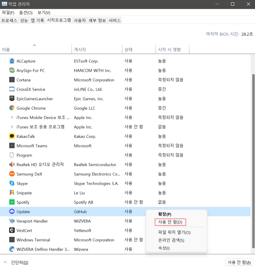Click iniLINE Co., Ltd. publisher text

click(x=88, y=89)
